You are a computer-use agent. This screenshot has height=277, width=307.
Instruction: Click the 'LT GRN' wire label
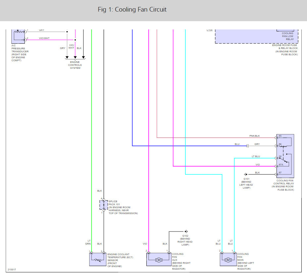pos(88,242)
